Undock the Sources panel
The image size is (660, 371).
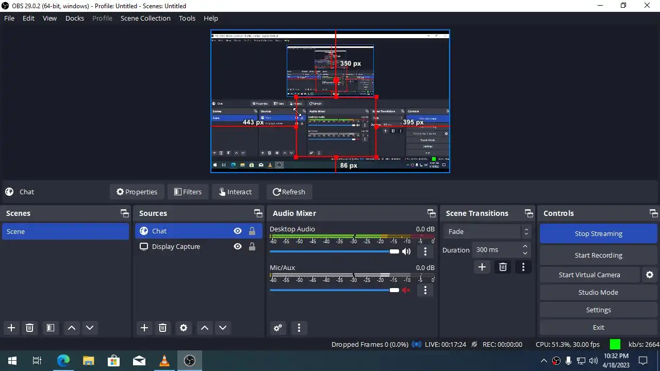258,213
